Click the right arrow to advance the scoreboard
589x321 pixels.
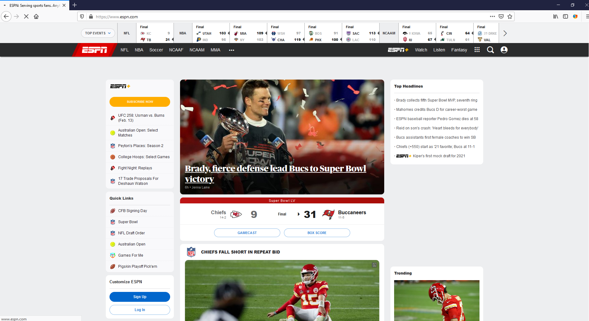pos(505,33)
